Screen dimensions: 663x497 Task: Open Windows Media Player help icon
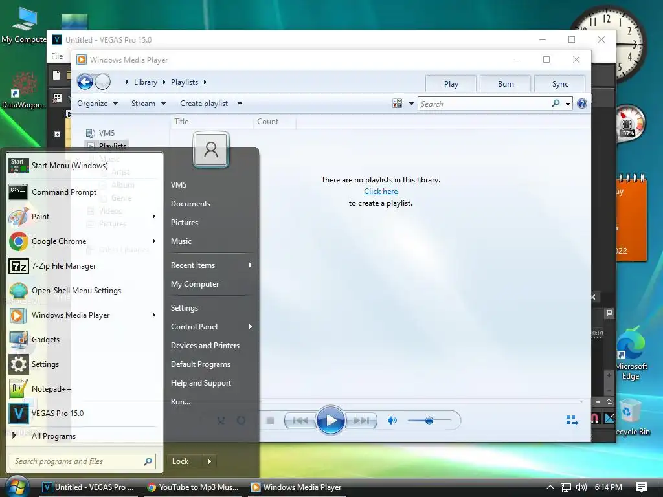coord(582,104)
